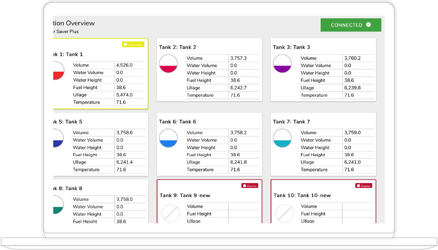Click Tank 7 volume value 3,759.0
Screen dimensions: 438x250
pyautogui.click(x=352, y=132)
